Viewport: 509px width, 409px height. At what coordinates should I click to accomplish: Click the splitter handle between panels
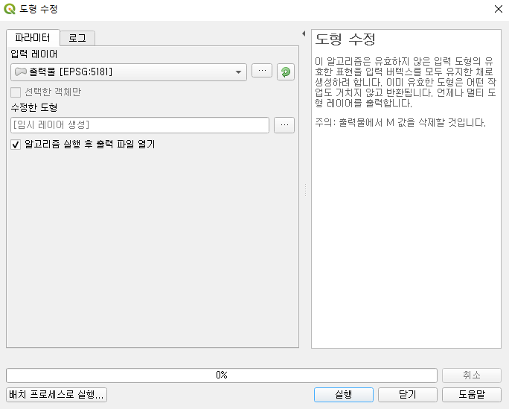point(305,190)
